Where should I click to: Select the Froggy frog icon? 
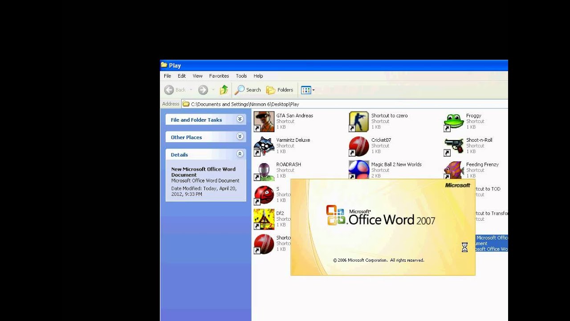point(454,122)
